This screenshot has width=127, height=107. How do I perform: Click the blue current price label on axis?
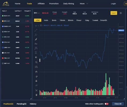[x=121, y=30]
